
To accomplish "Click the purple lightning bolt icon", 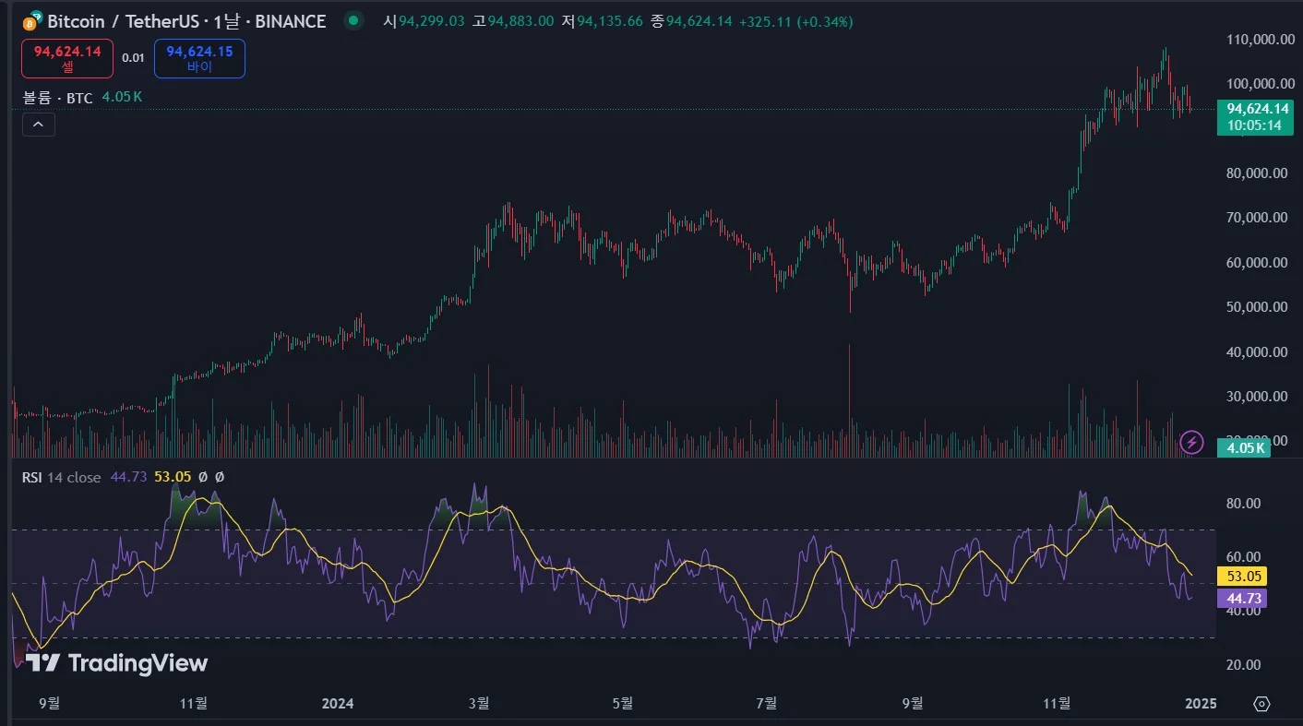I will tap(1192, 442).
